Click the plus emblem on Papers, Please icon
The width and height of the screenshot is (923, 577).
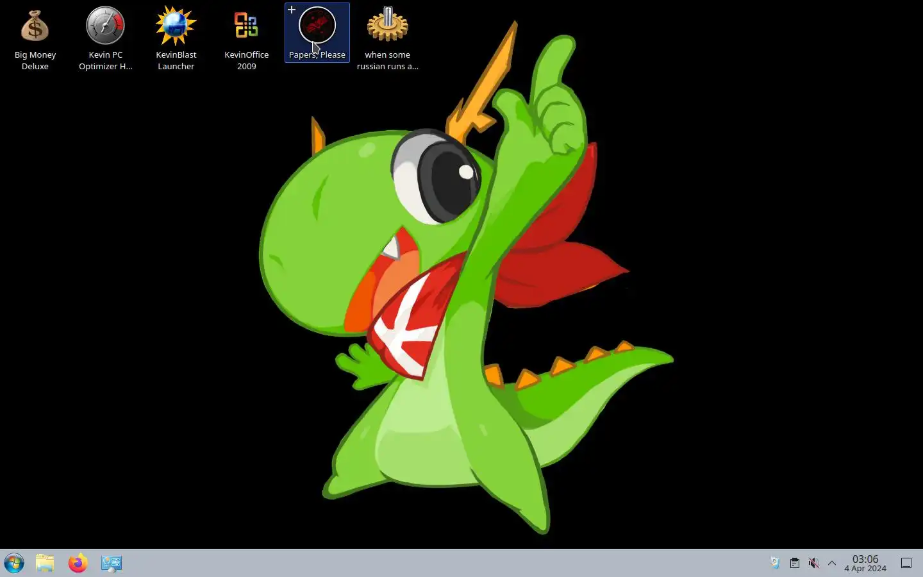click(292, 10)
